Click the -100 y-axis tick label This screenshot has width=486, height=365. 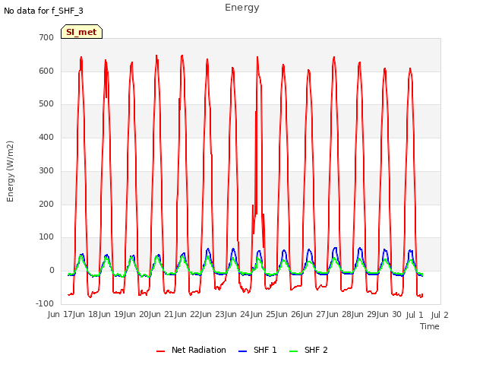click(45, 303)
